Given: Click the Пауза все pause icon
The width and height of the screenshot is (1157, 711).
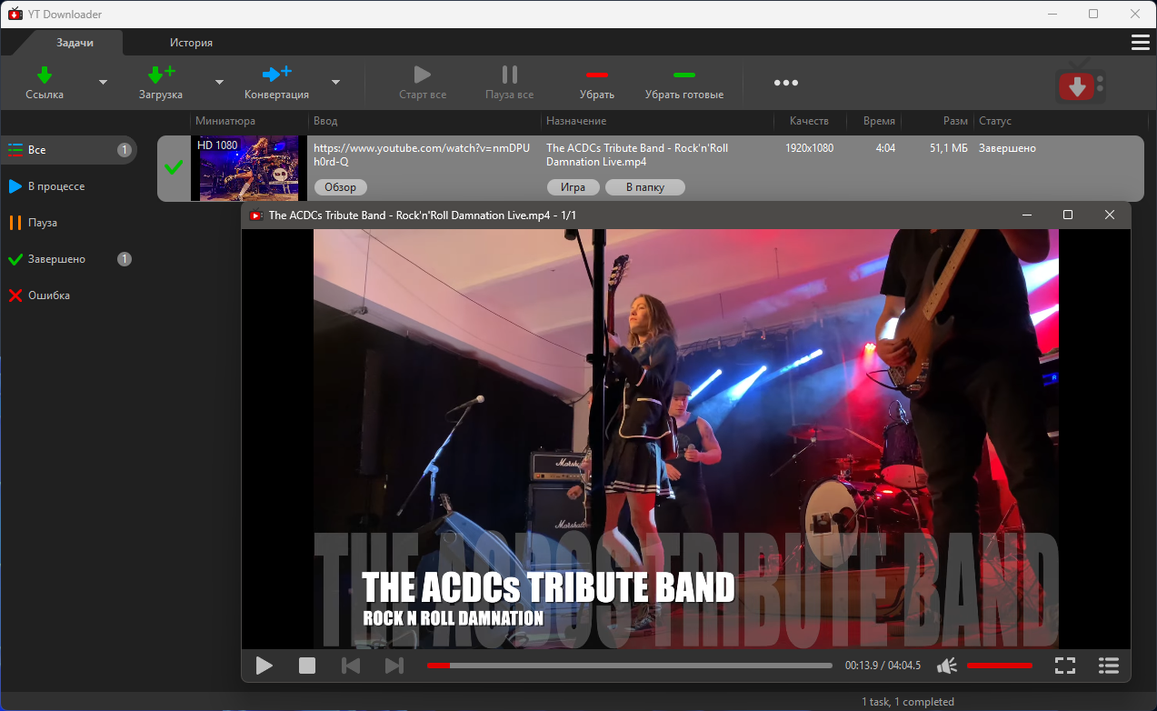Looking at the screenshot, I should coord(510,75).
